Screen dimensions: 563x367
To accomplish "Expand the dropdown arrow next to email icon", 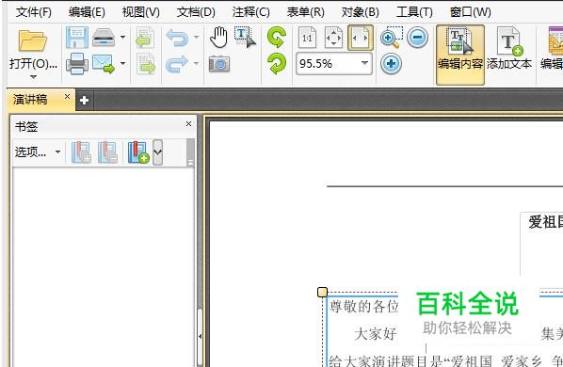I will point(122,63).
